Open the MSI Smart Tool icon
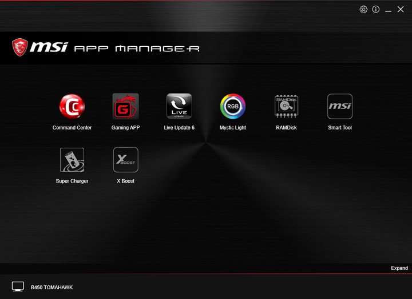The width and height of the screenshot is (412, 299). pyautogui.click(x=340, y=106)
